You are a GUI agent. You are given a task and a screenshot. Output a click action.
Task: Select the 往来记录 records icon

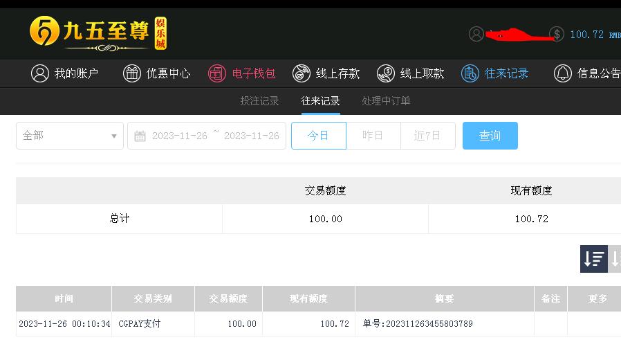[x=470, y=73]
